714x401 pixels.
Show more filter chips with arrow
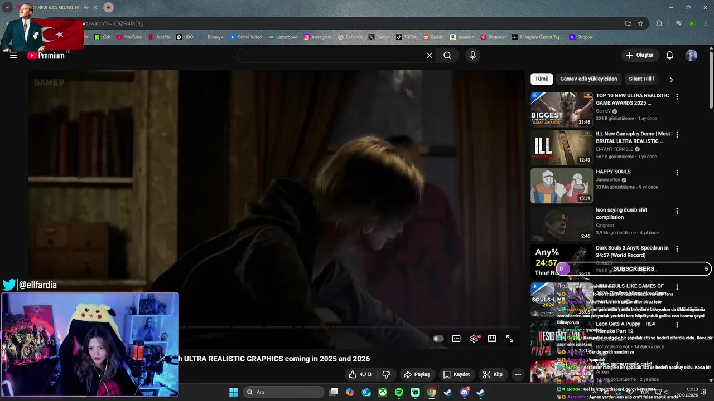[x=671, y=80]
